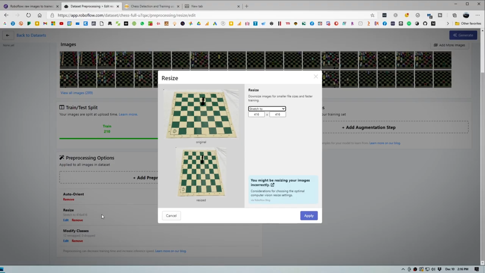Image resolution: width=485 pixels, height=273 pixels.
Task: Click the first dataset image thumbnail
Action: [69, 60]
